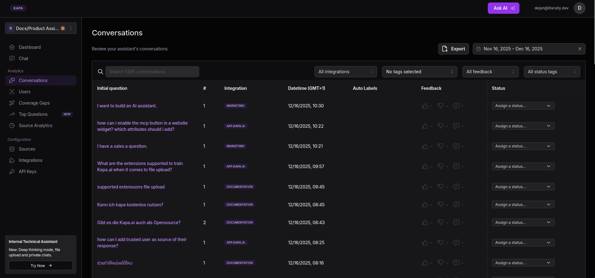Thumbs down the mcp button question row
This screenshot has height=278, width=595.
click(440, 126)
